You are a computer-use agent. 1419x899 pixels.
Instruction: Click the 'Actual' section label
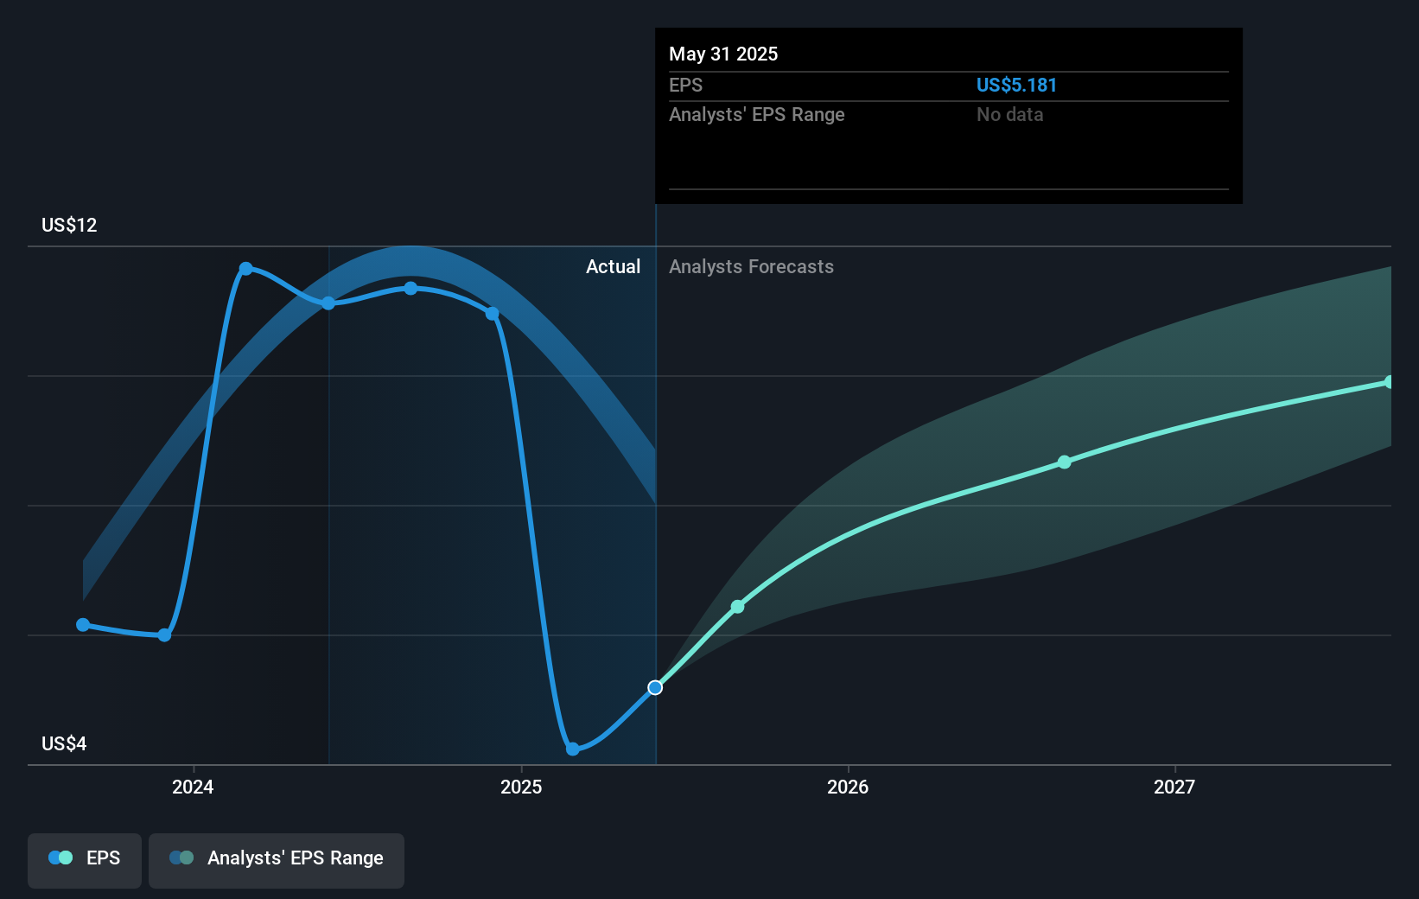point(613,266)
